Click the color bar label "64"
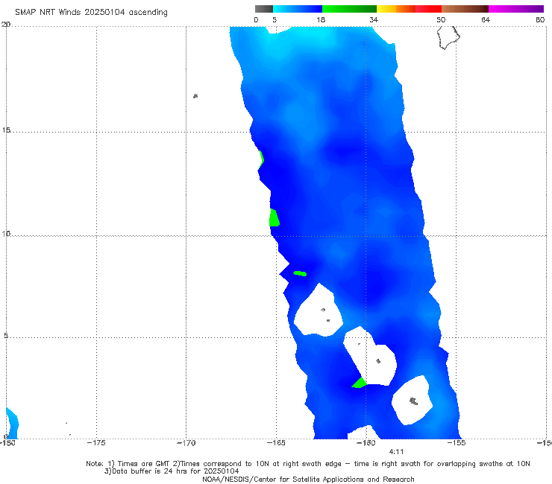Viewport: 552px width, 484px height. [x=486, y=19]
